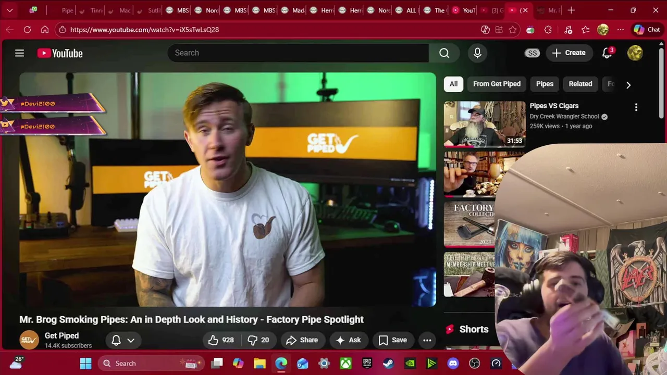Image resolution: width=667 pixels, height=375 pixels.
Task: Open Pipes VS Cigars video title
Action: 554,106
